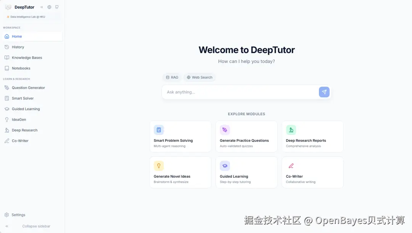The image size is (412, 233).
Task: Open Co-Writer sidebar item
Action: (x=32, y=141)
